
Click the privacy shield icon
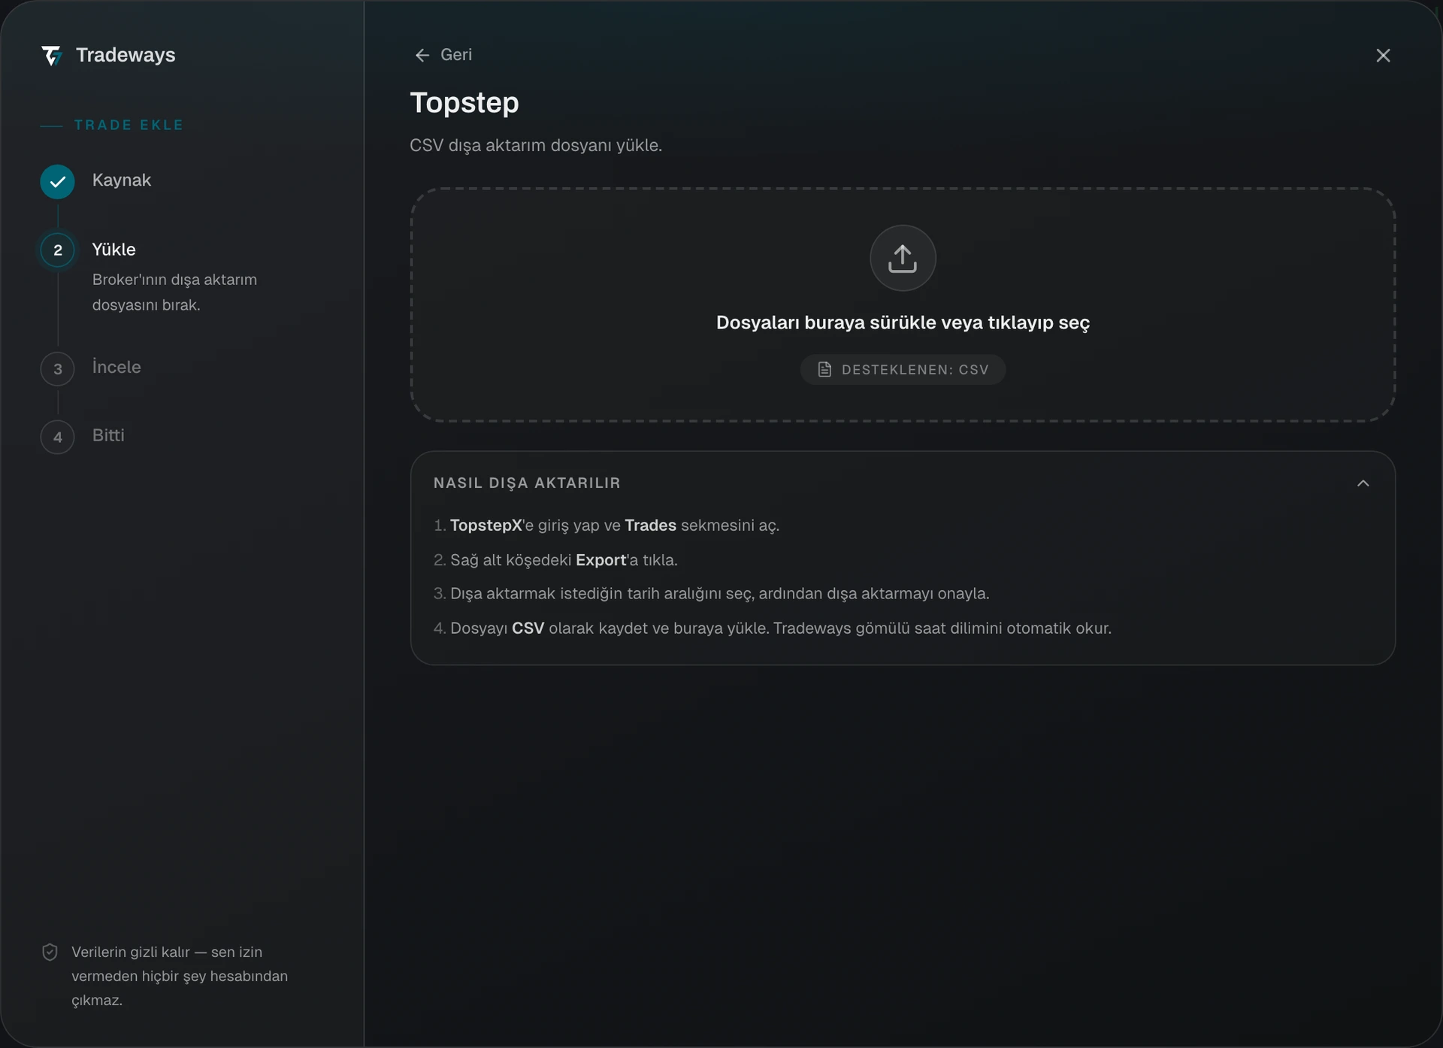pyautogui.click(x=50, y=953)
